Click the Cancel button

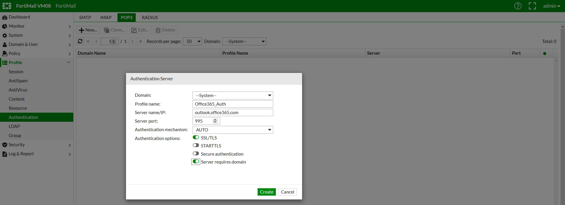point(288,192)
